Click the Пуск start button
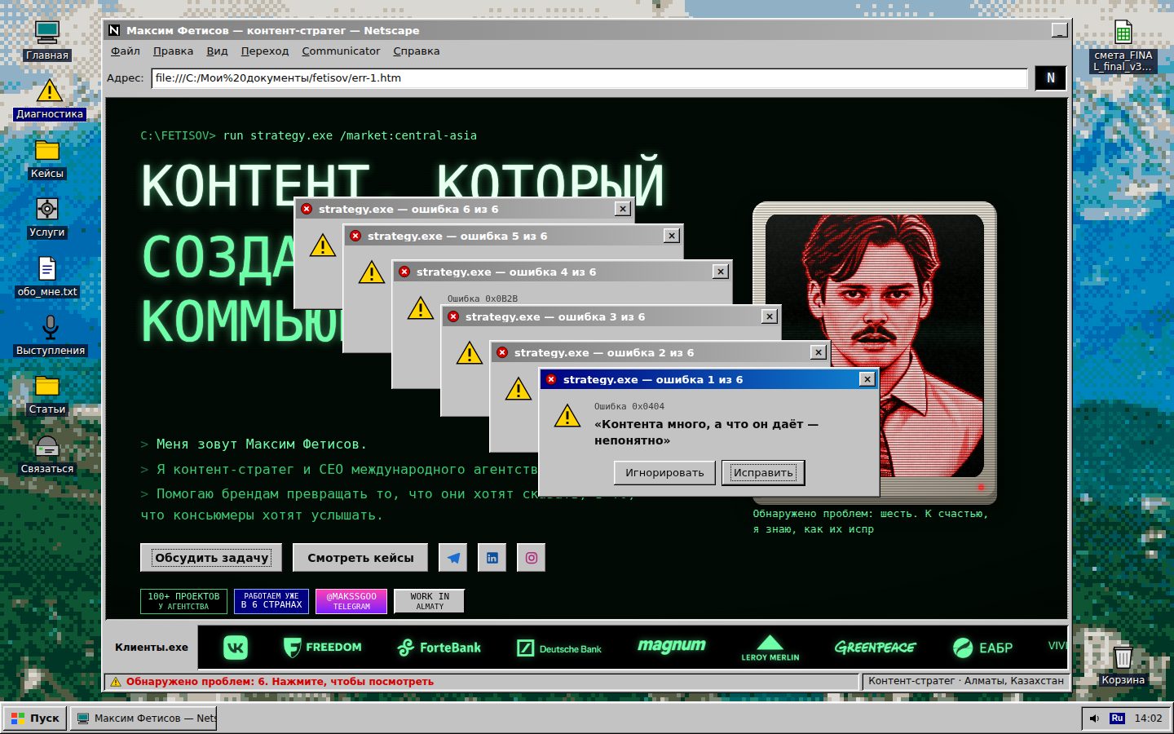 [x=35, y=719]
